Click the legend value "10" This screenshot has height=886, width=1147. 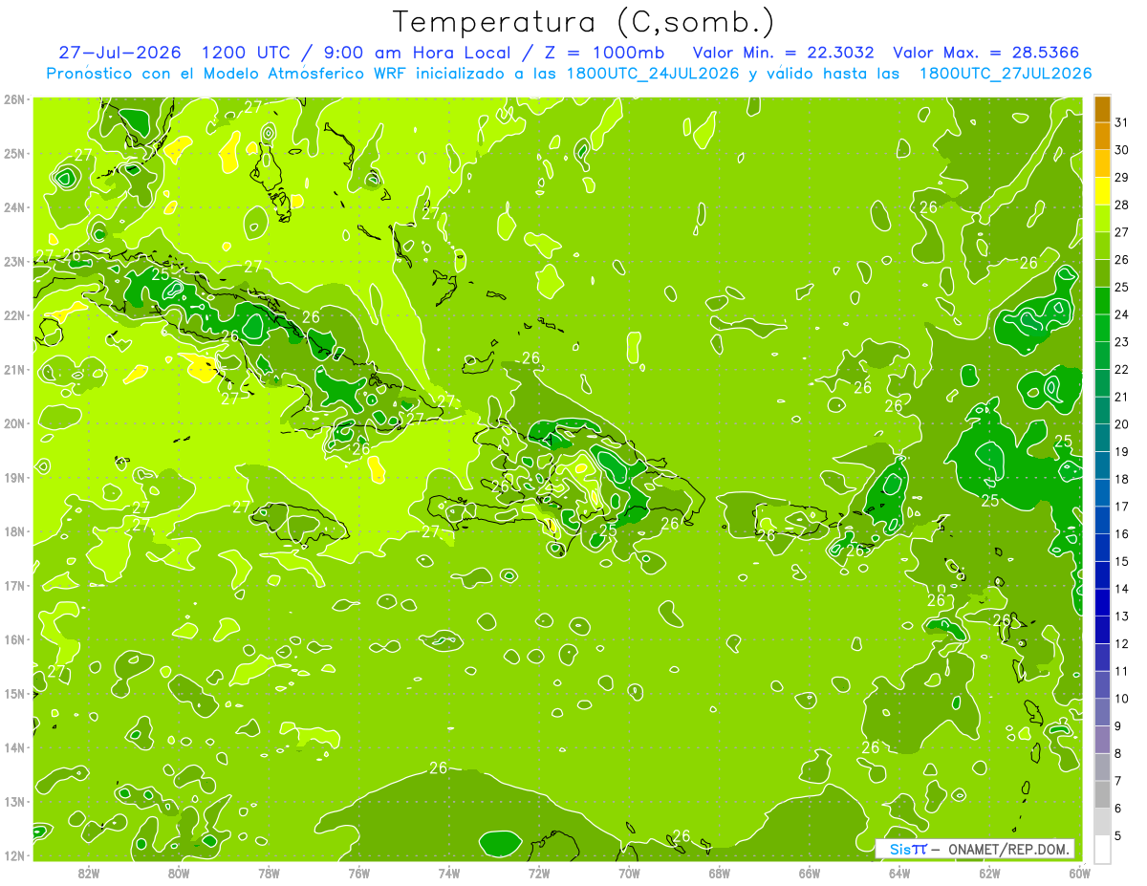(x=1121, y=699)
